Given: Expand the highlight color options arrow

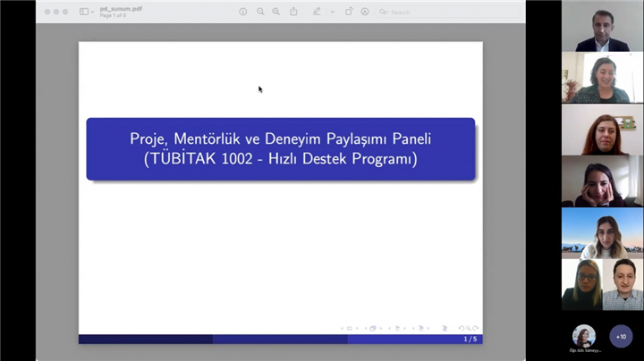Looking at the screenshot, I should coord(332,12).
